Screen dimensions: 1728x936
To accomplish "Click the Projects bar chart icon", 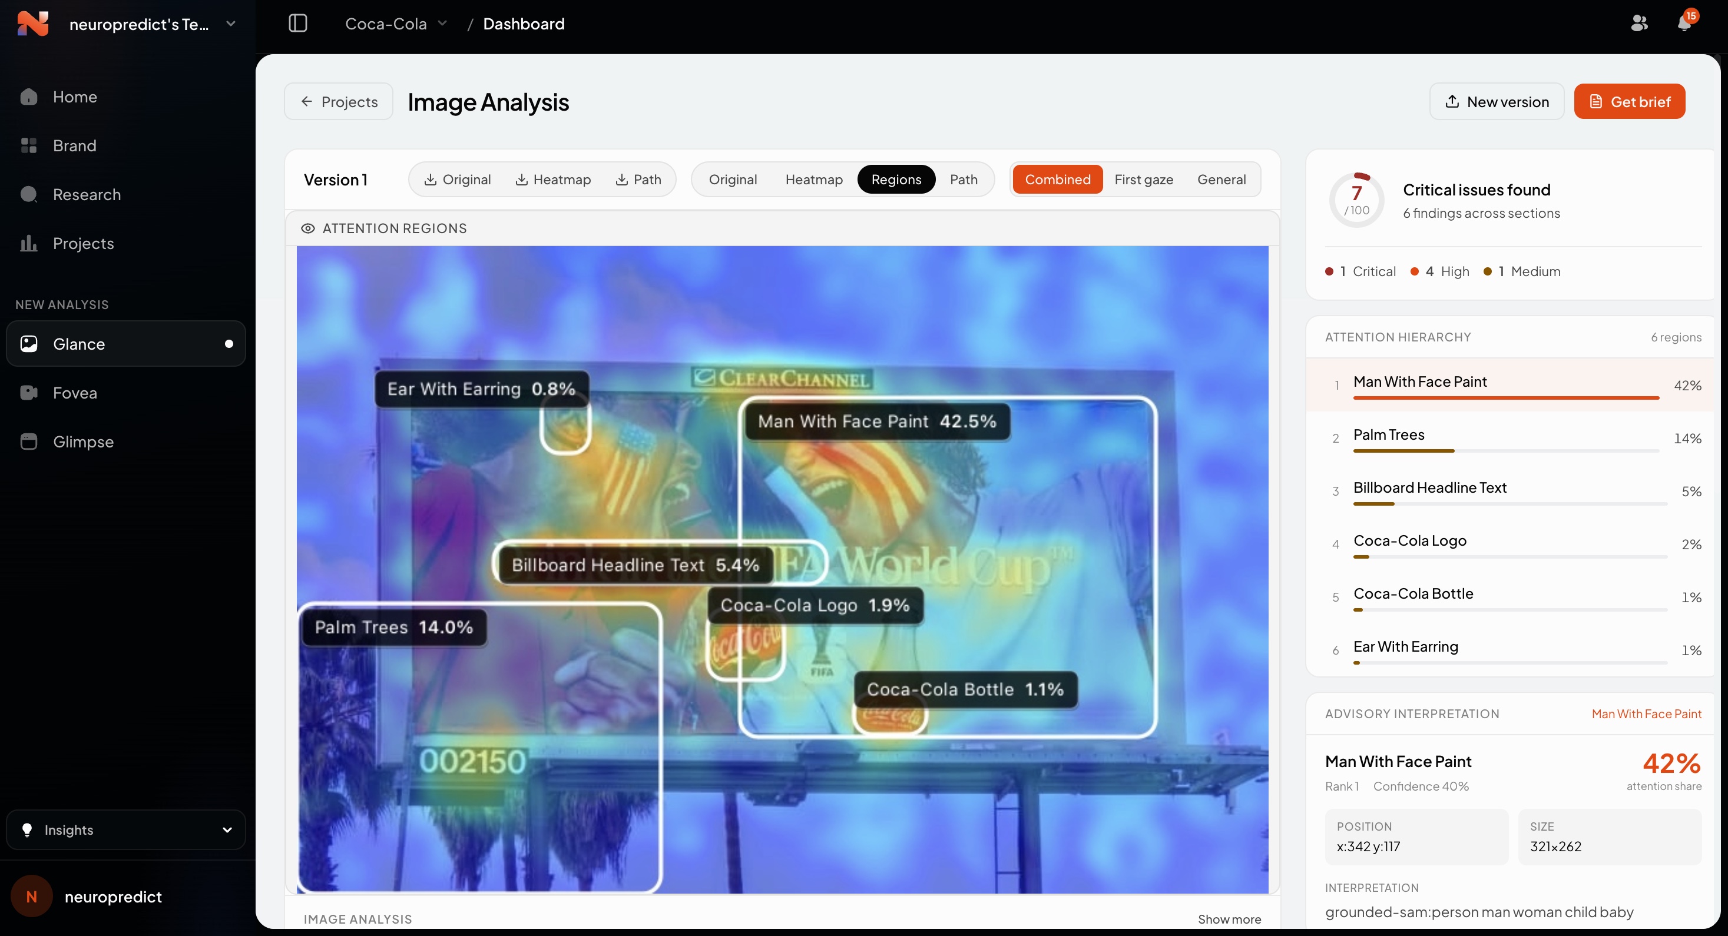I will click(29, 243).
